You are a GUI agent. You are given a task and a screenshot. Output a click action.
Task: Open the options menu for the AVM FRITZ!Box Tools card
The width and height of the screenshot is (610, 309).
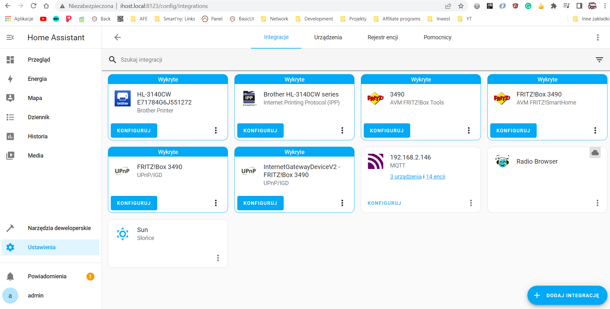pos(469,130)
